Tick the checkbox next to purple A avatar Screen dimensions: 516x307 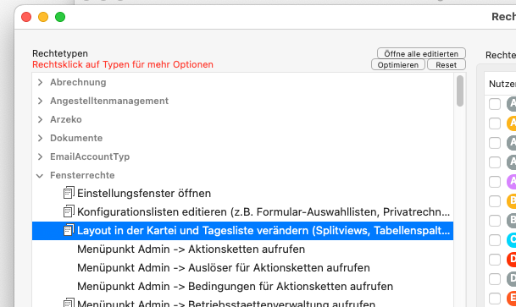(x=495, y=182)
